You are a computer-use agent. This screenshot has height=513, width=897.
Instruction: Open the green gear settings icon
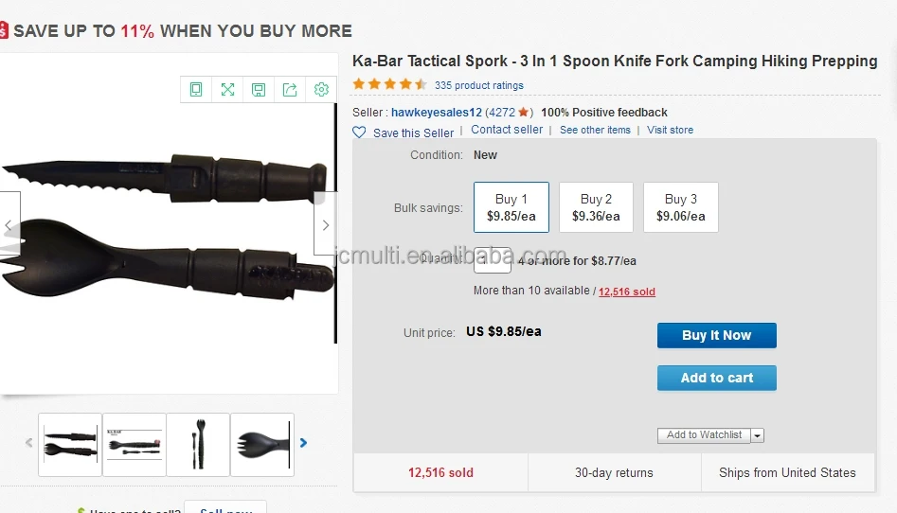click(321, 90)
